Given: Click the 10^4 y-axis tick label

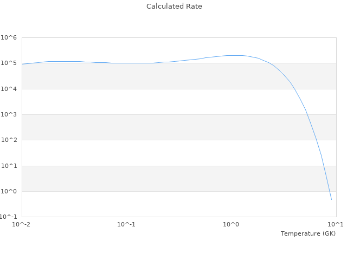Looking at the screenshot, I should (9, 89).
